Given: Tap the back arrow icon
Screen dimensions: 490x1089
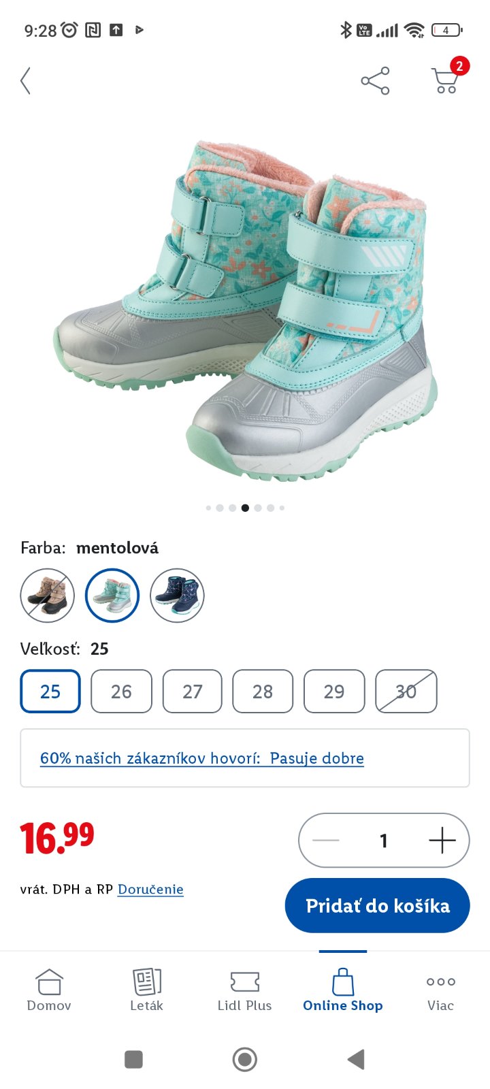Looking at the screenshot, I should (26, 81).
